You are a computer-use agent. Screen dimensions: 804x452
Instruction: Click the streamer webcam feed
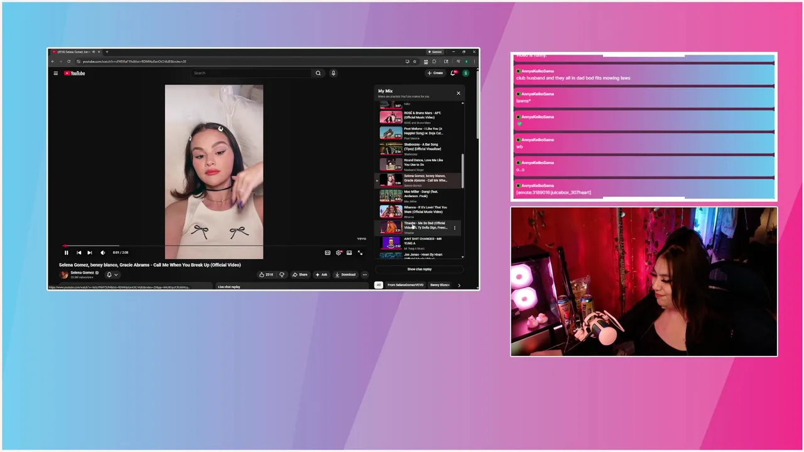tap(644, 282)
